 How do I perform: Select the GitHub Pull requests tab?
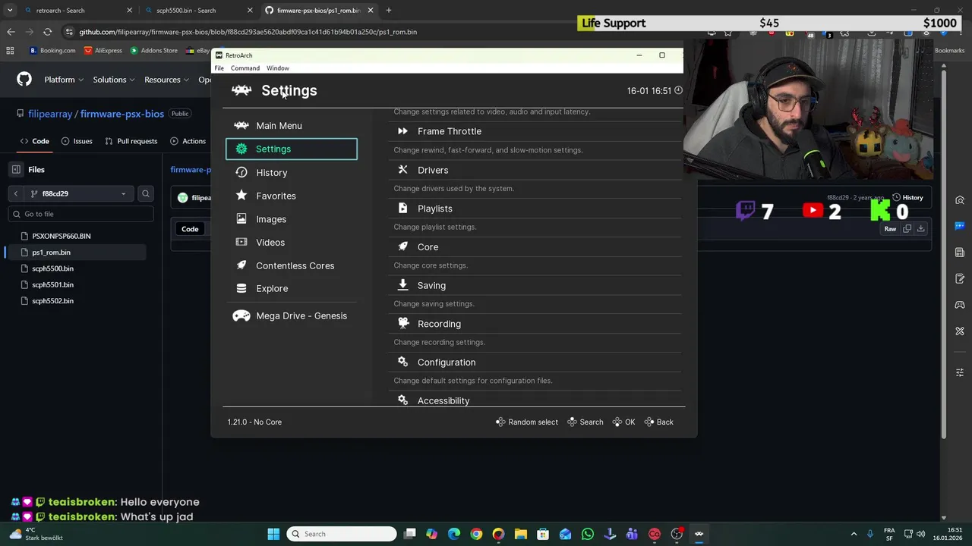coord(131,141)
